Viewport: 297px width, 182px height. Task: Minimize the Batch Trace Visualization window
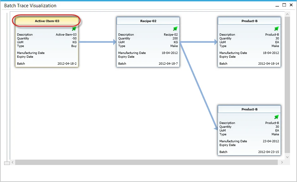point(277,5)
